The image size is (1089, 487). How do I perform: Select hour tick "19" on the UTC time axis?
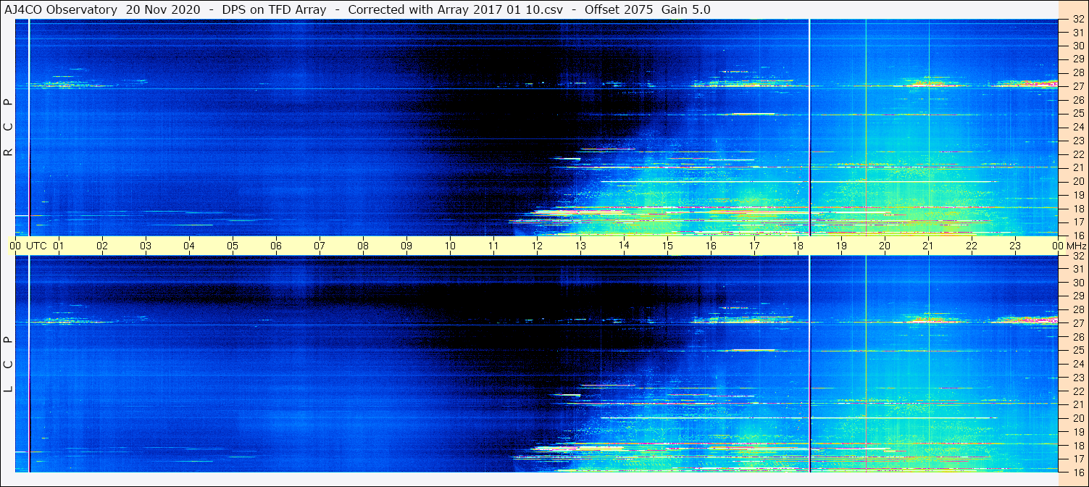point(841,245)
